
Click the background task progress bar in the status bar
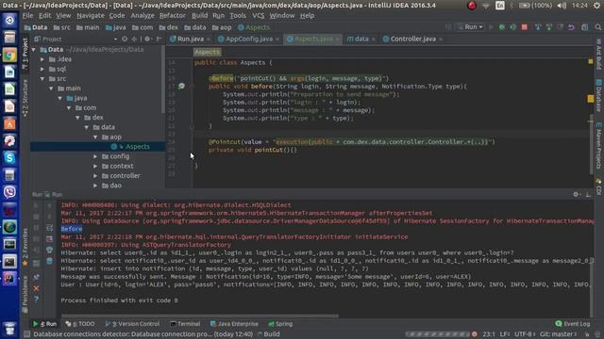tap(437, 334)
